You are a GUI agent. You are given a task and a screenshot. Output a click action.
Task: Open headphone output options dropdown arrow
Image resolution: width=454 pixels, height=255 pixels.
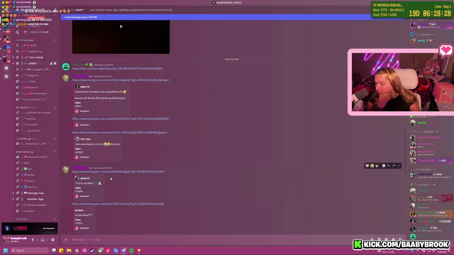[47, 240]
